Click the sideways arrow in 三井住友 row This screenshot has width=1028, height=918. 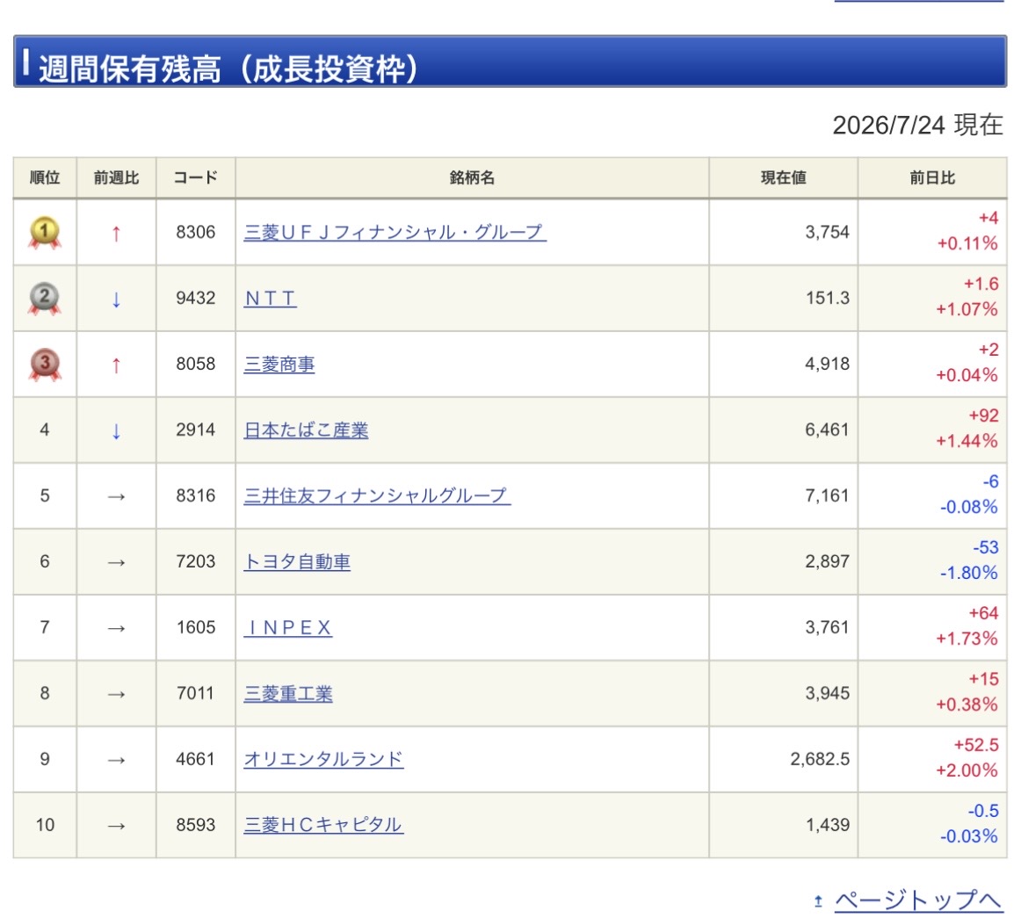116,497
